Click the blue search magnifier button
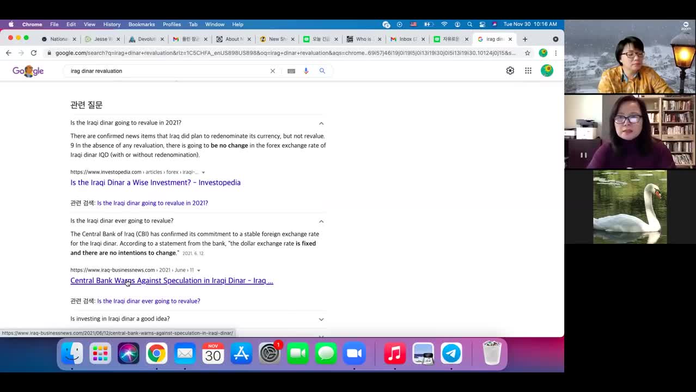Screen dimensions: 696x392 pyautogui.click(x=322, y=71)
